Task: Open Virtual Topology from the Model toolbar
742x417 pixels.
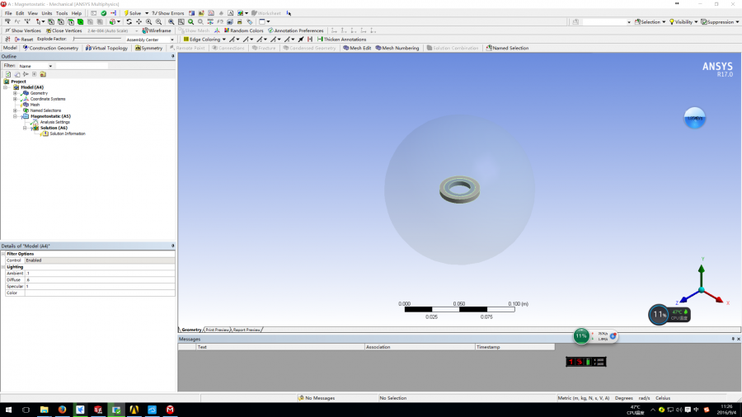Action: coord(106,48)
